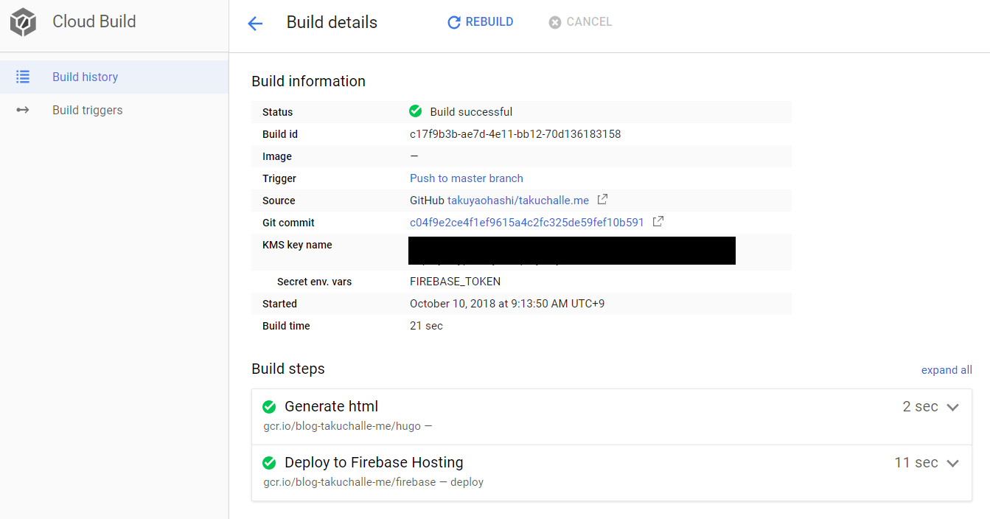Viewport: 990px width, 519px height.
Task: Click the Build id value c17f9b3b
Action: [x=515, y=134]
